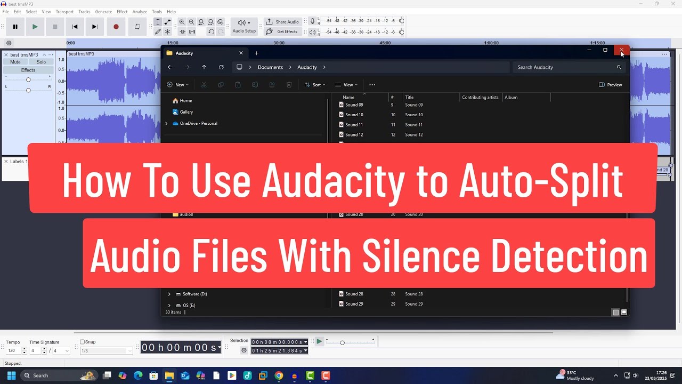Click the playback meter speaker icon
This screenshot has height=384, width=682.
click(x=312, y=32)
